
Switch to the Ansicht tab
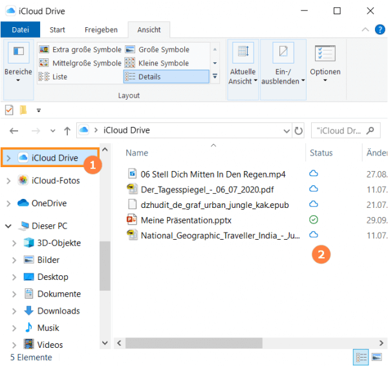click(x=149, y=30)
